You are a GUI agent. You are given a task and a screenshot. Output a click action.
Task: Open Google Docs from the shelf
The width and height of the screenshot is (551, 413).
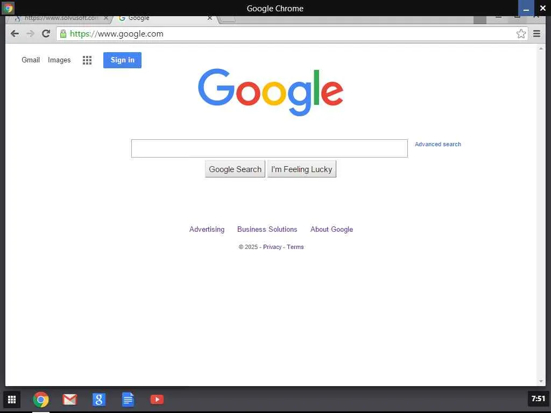tap(128, 400)
